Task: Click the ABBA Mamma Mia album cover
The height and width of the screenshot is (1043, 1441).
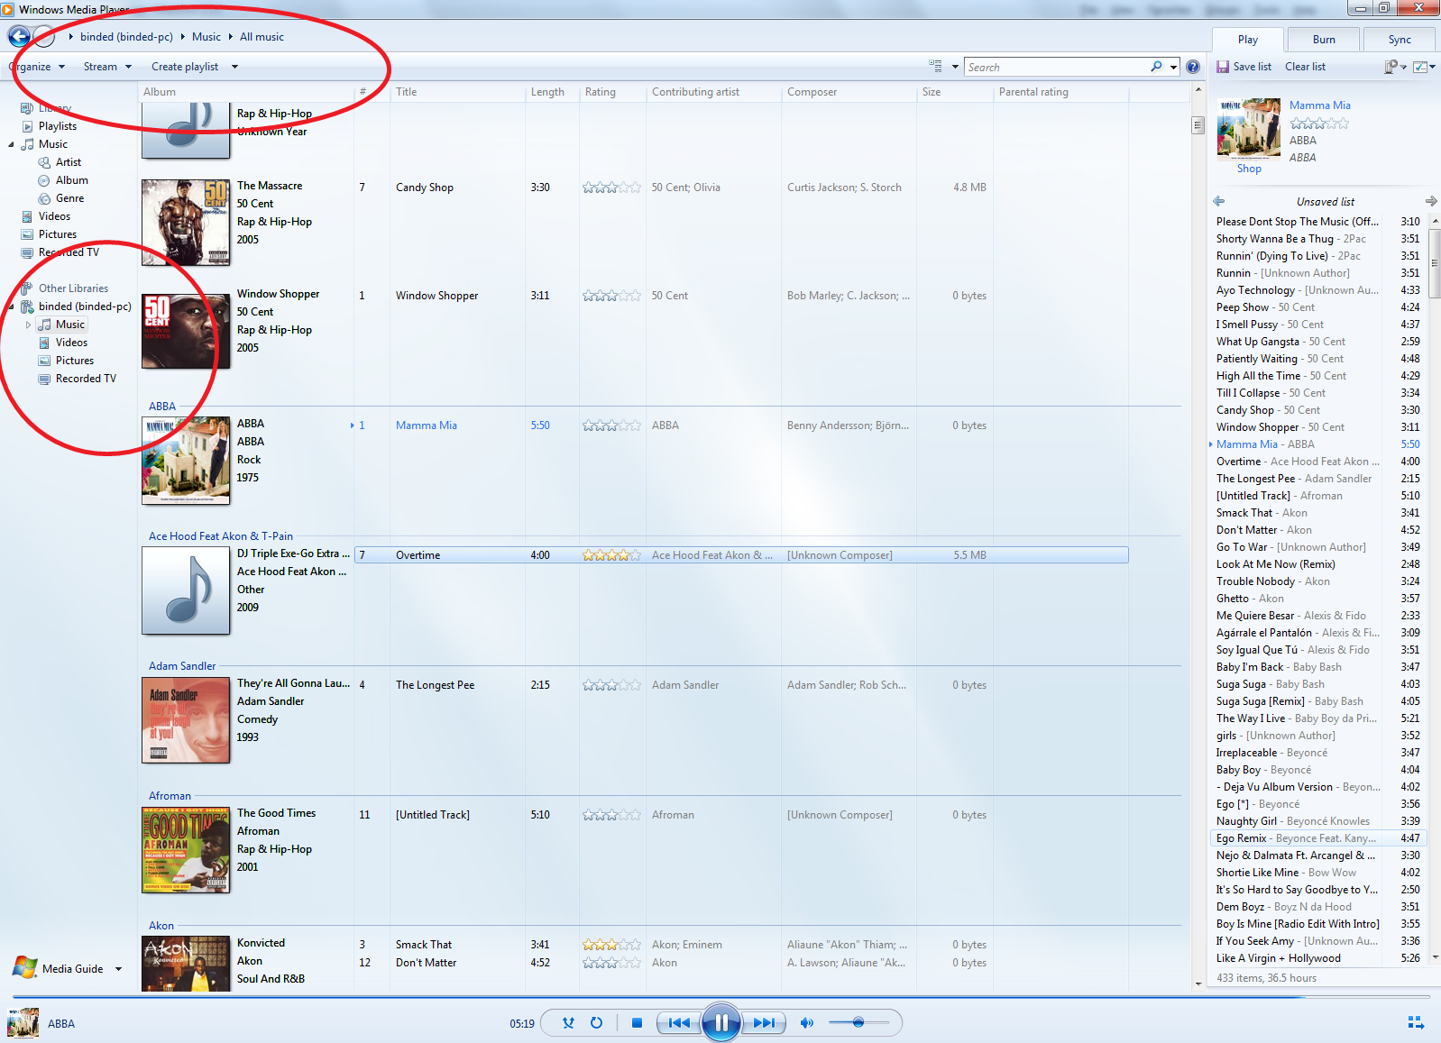Action: coord(186,461)
